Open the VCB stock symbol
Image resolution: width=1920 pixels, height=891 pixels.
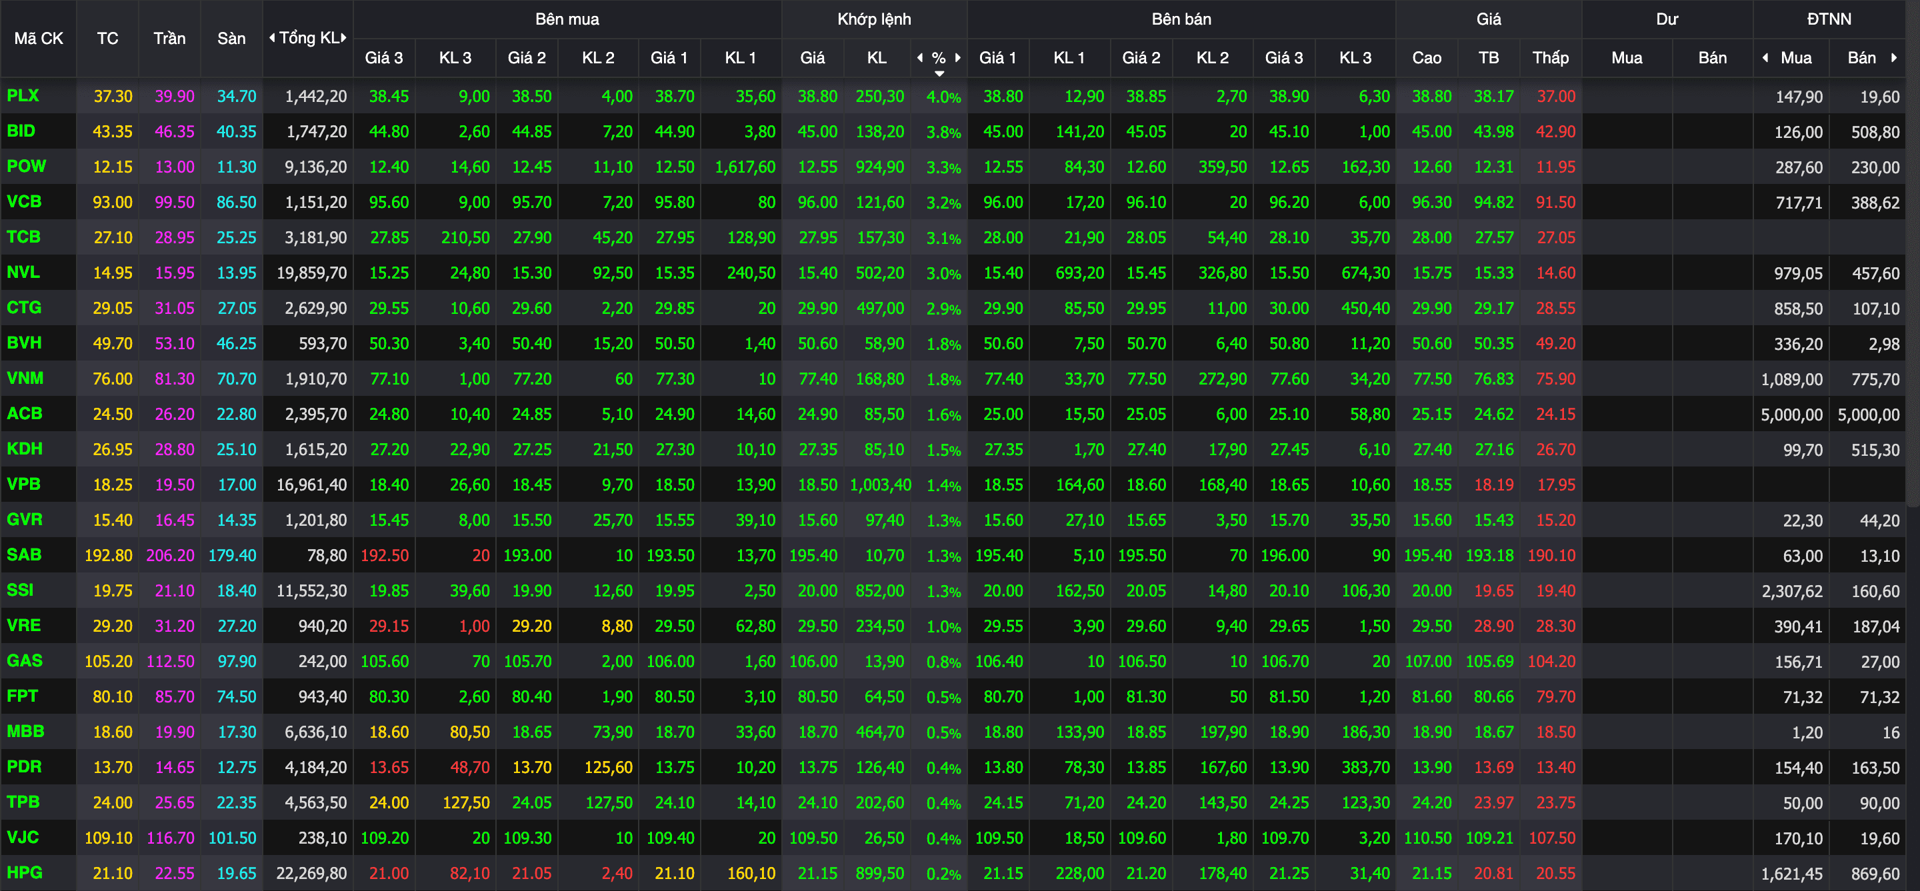(24, 201)
